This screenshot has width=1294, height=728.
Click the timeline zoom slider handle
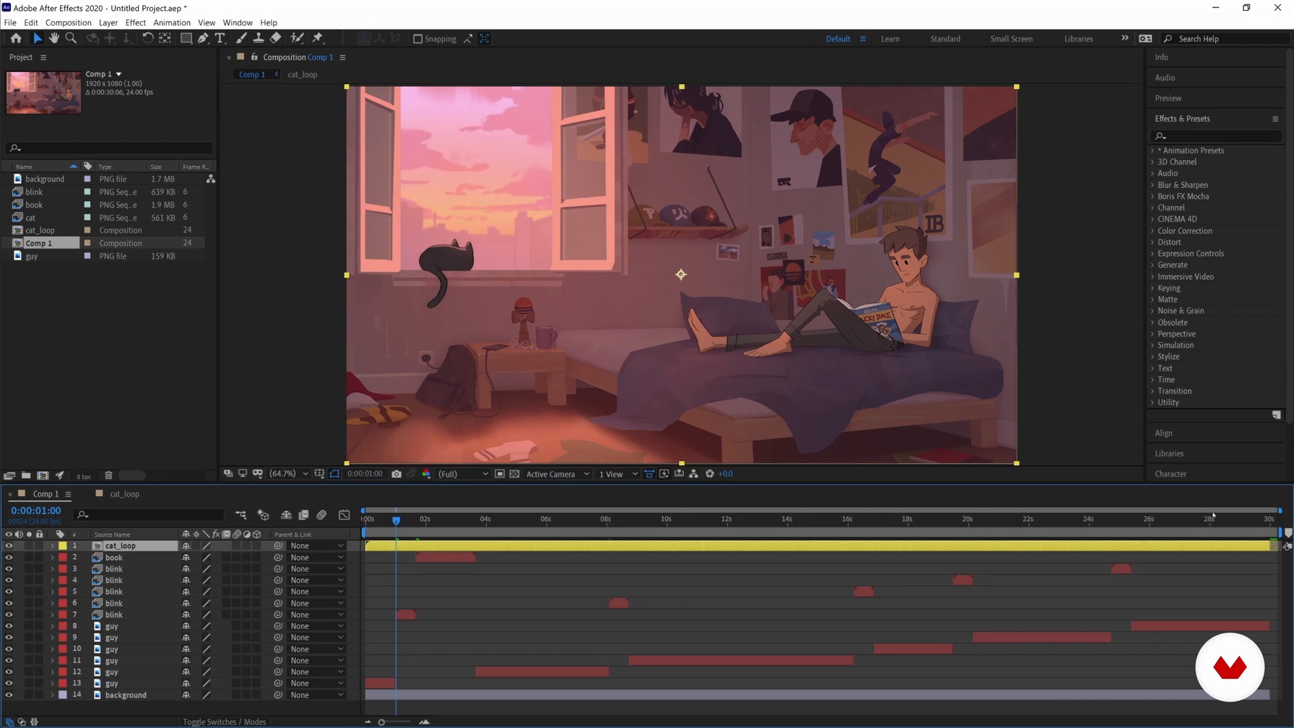(381, 722)
